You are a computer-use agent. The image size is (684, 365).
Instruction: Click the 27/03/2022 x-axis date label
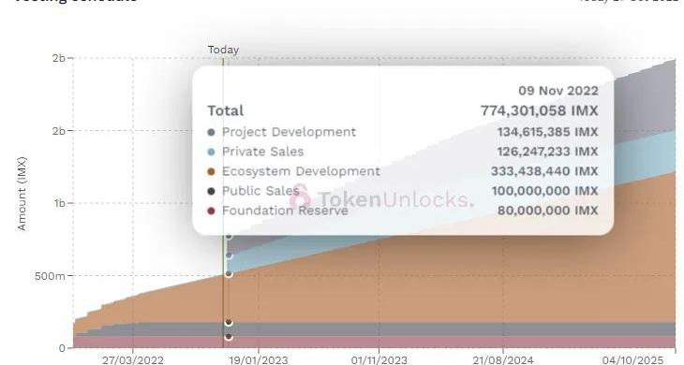(x=133, y=359)
